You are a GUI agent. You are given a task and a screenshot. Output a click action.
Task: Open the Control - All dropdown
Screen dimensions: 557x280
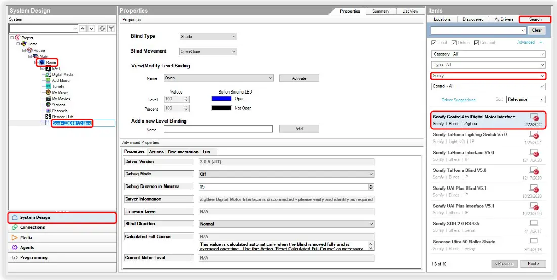tap(488, 86)
